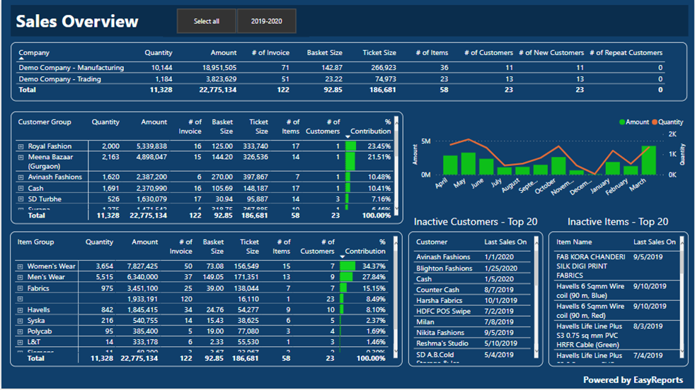Click inactive customers list scrollbar
Image resolution: width=695 pixels, height=390 pixels.
click(x=536, y=295)
